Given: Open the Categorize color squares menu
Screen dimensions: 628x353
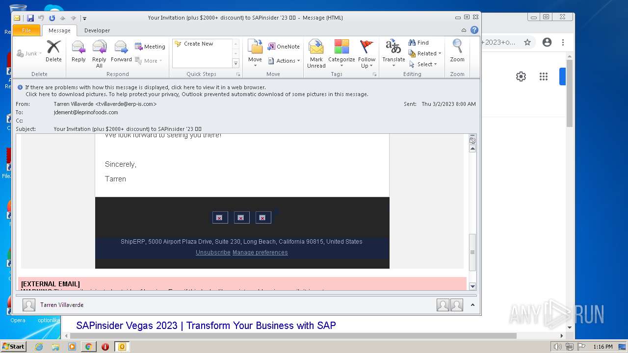Looking at the screenshot, I should coord(341,54).
